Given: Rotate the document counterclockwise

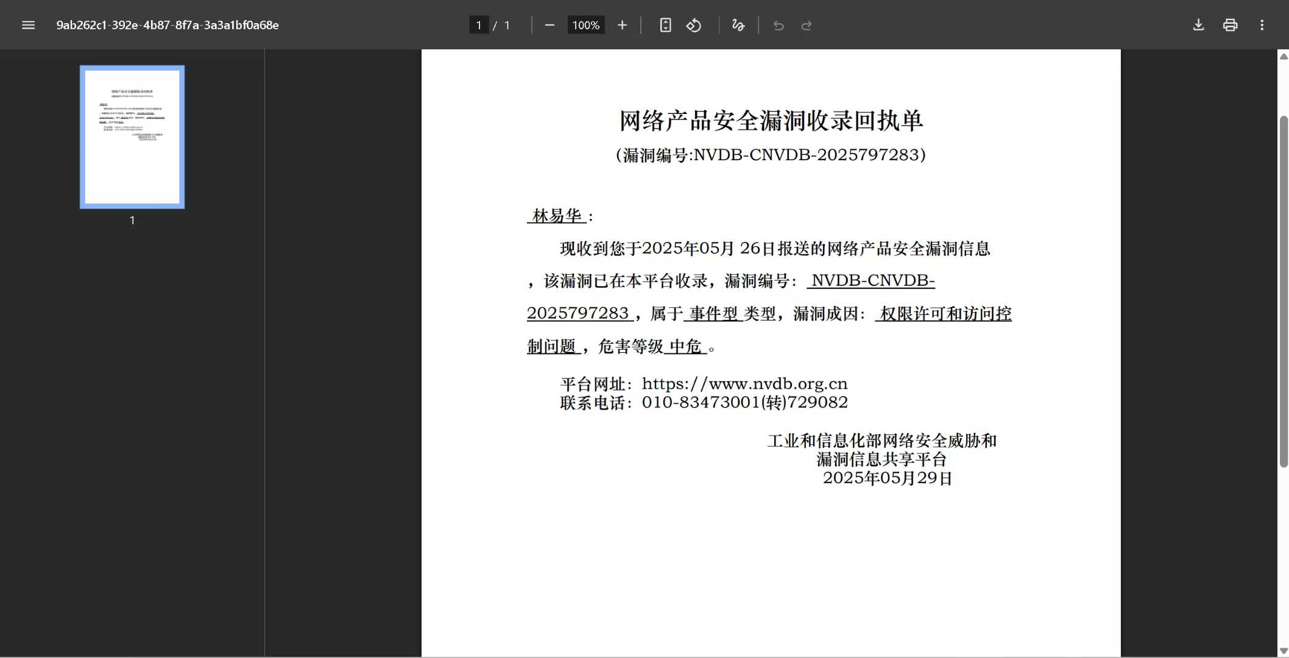Looking at the screenshot, I should 694,25.
